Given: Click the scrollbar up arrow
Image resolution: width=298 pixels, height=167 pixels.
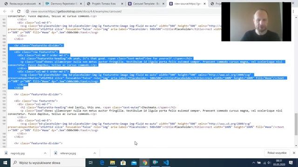Looking at the screenshot, I should point(296,18).
